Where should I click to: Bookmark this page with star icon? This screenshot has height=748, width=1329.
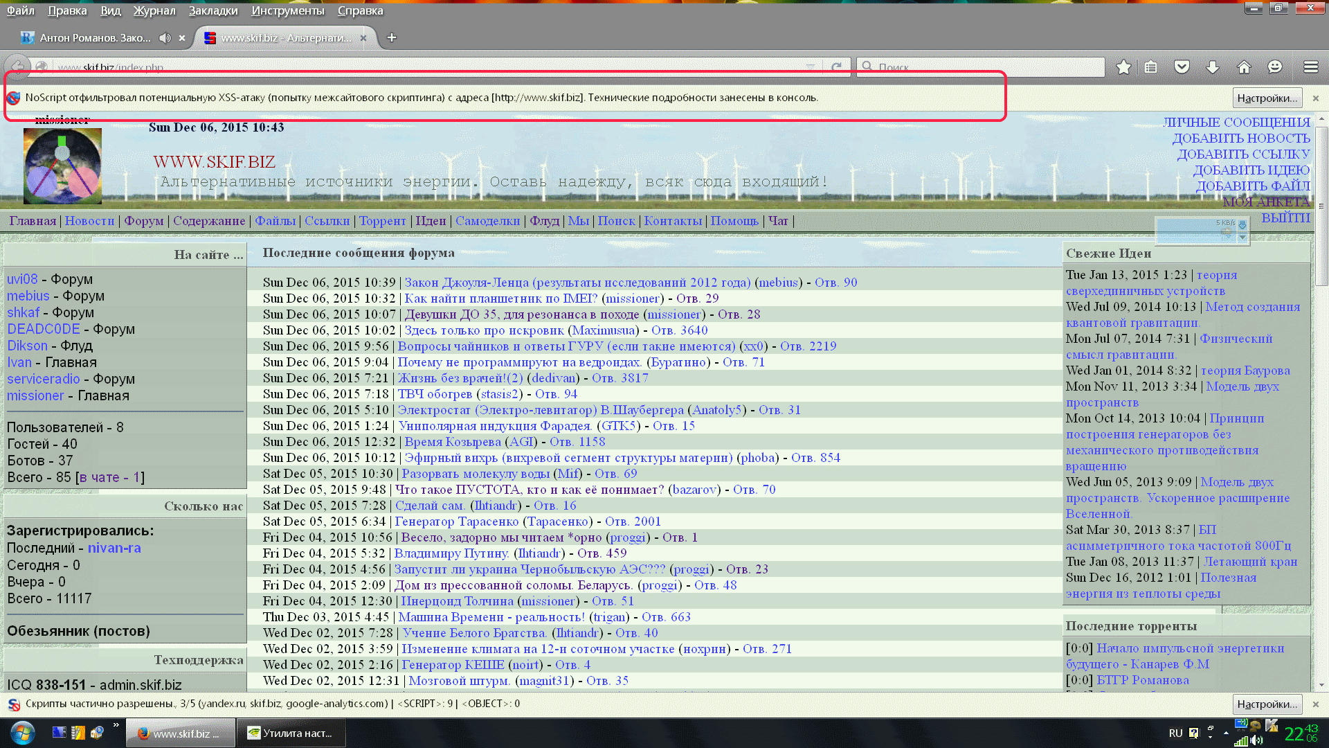point(1123,67)
